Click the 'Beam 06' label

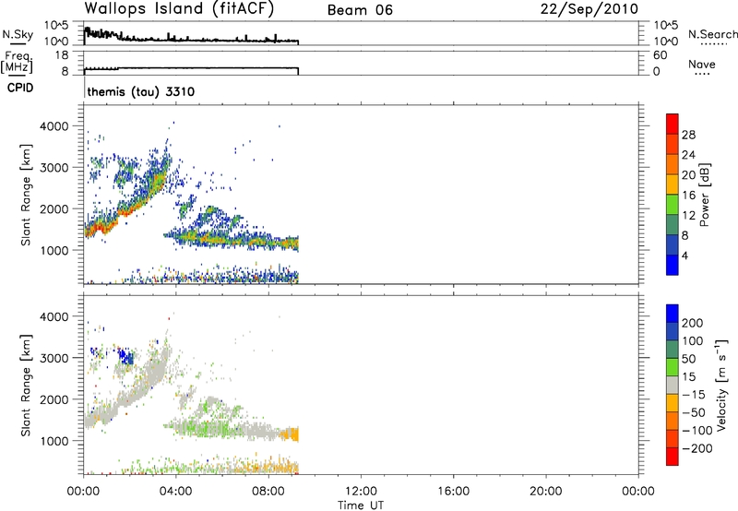click(x=360, y=10)
